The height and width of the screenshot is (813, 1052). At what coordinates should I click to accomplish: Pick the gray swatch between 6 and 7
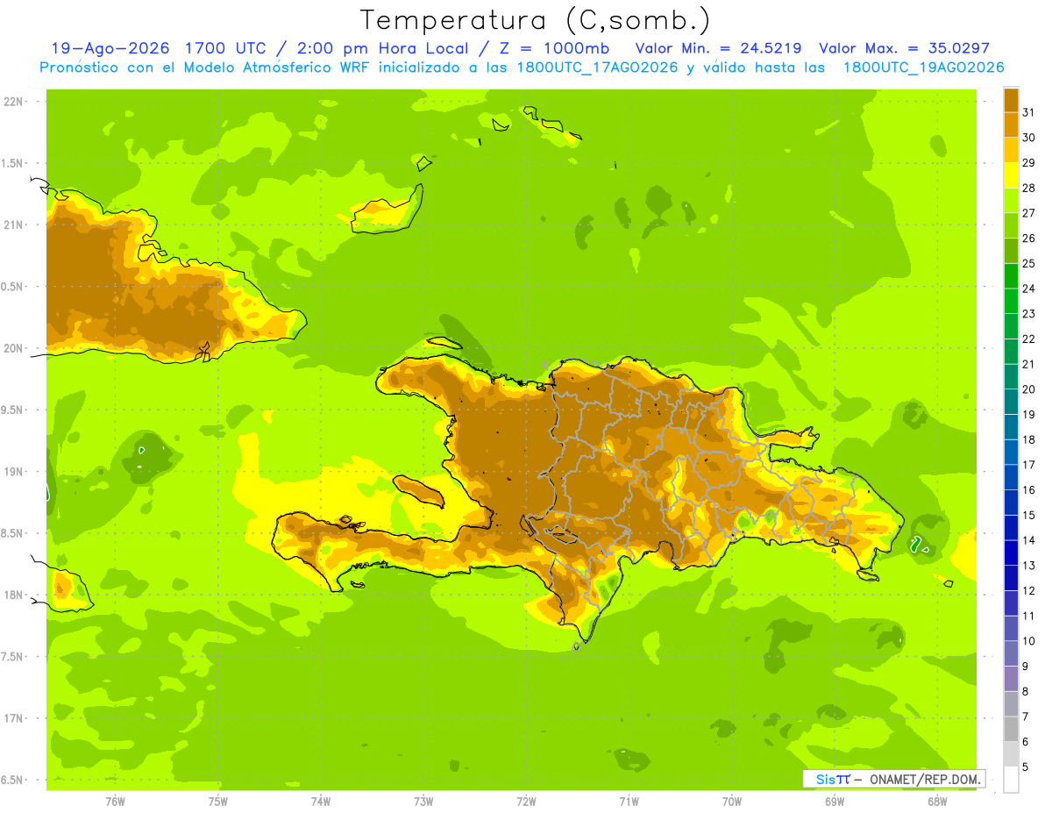point(1011,730)
